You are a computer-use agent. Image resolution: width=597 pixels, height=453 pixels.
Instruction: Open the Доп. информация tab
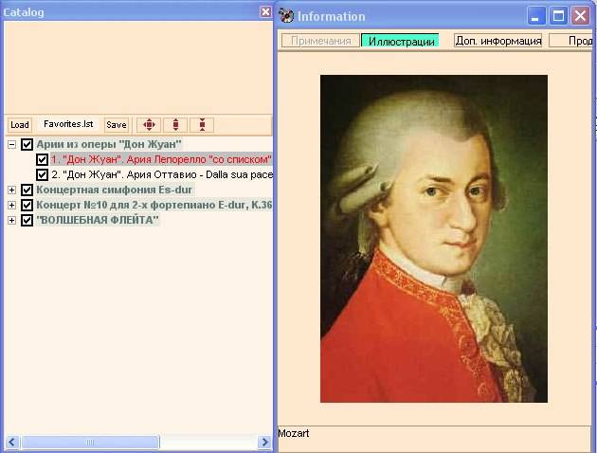tap(498, 41)
